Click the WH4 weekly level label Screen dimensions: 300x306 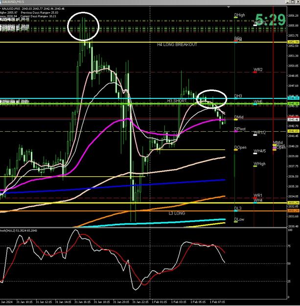pos(258,200)
